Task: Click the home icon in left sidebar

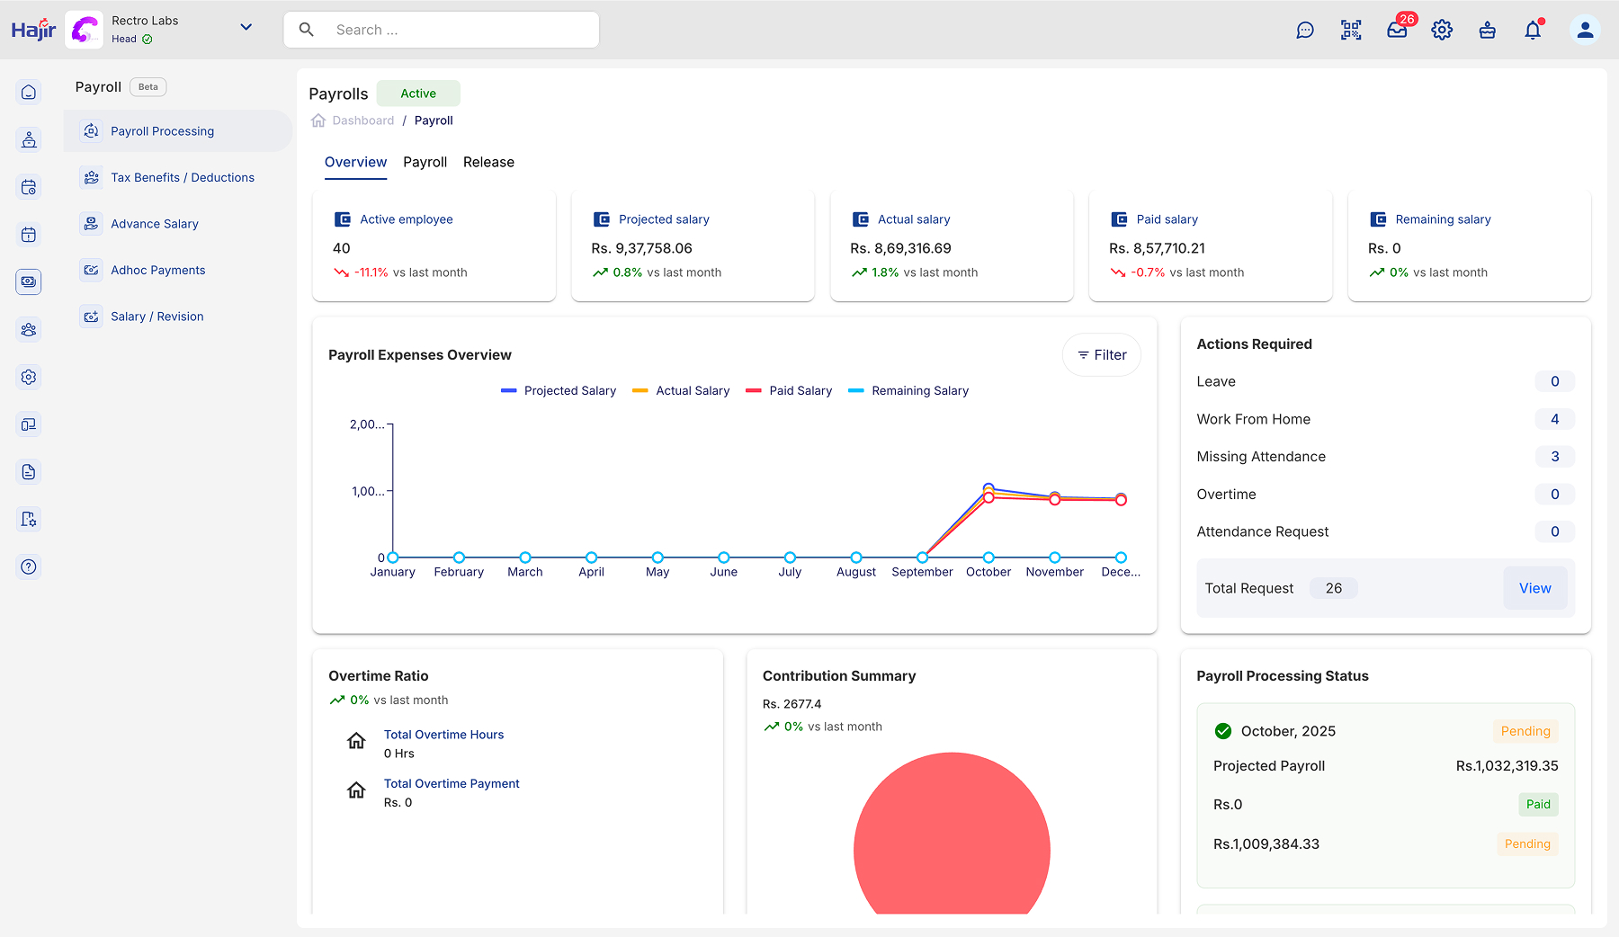Action: coord(29,93)
